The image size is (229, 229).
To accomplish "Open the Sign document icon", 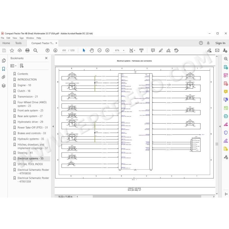I will (168, 50).
